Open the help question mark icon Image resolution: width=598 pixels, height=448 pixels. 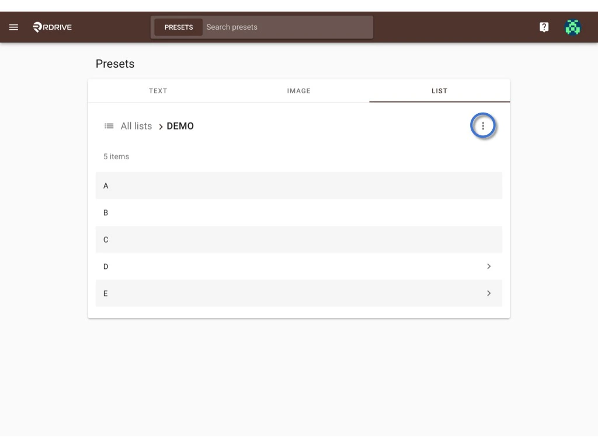pyautogui.click(x=544, y=27)
